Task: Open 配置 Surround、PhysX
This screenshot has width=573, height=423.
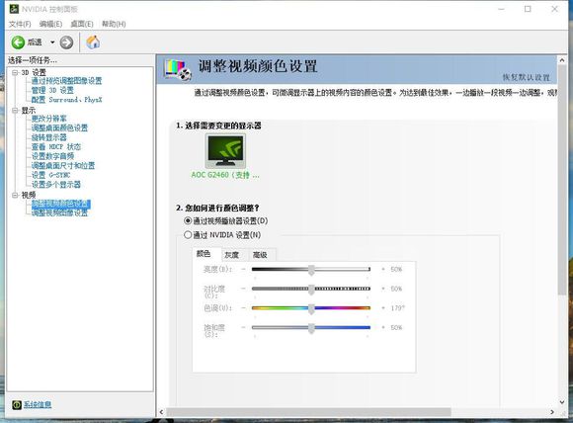Action: point(66,100)
